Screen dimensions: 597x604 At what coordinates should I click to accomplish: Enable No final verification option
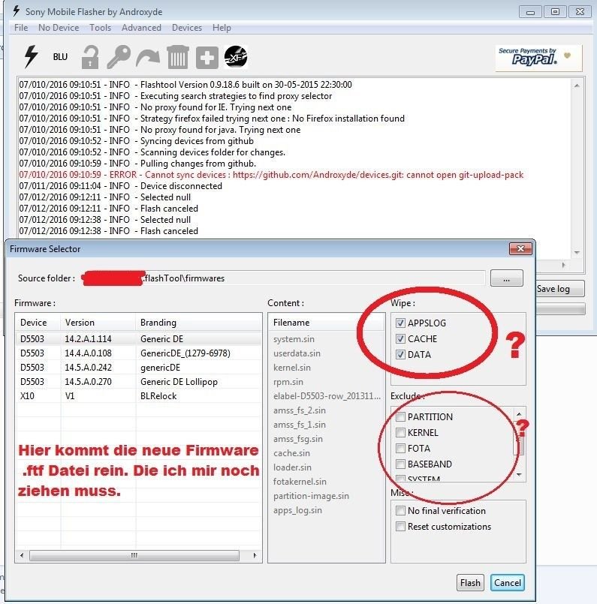400,510
